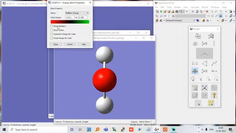236x133 pixels.
Task: Choose the Marquee select tool in Builder
Action: point(208,79)
